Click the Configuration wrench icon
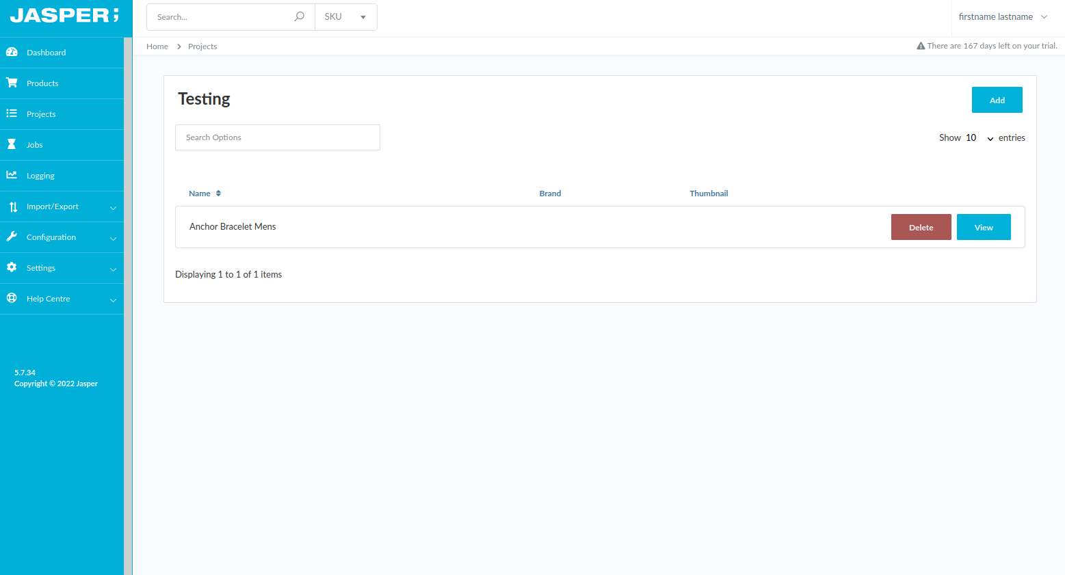Screen dimensions: 1065x575 pos(12,237)
